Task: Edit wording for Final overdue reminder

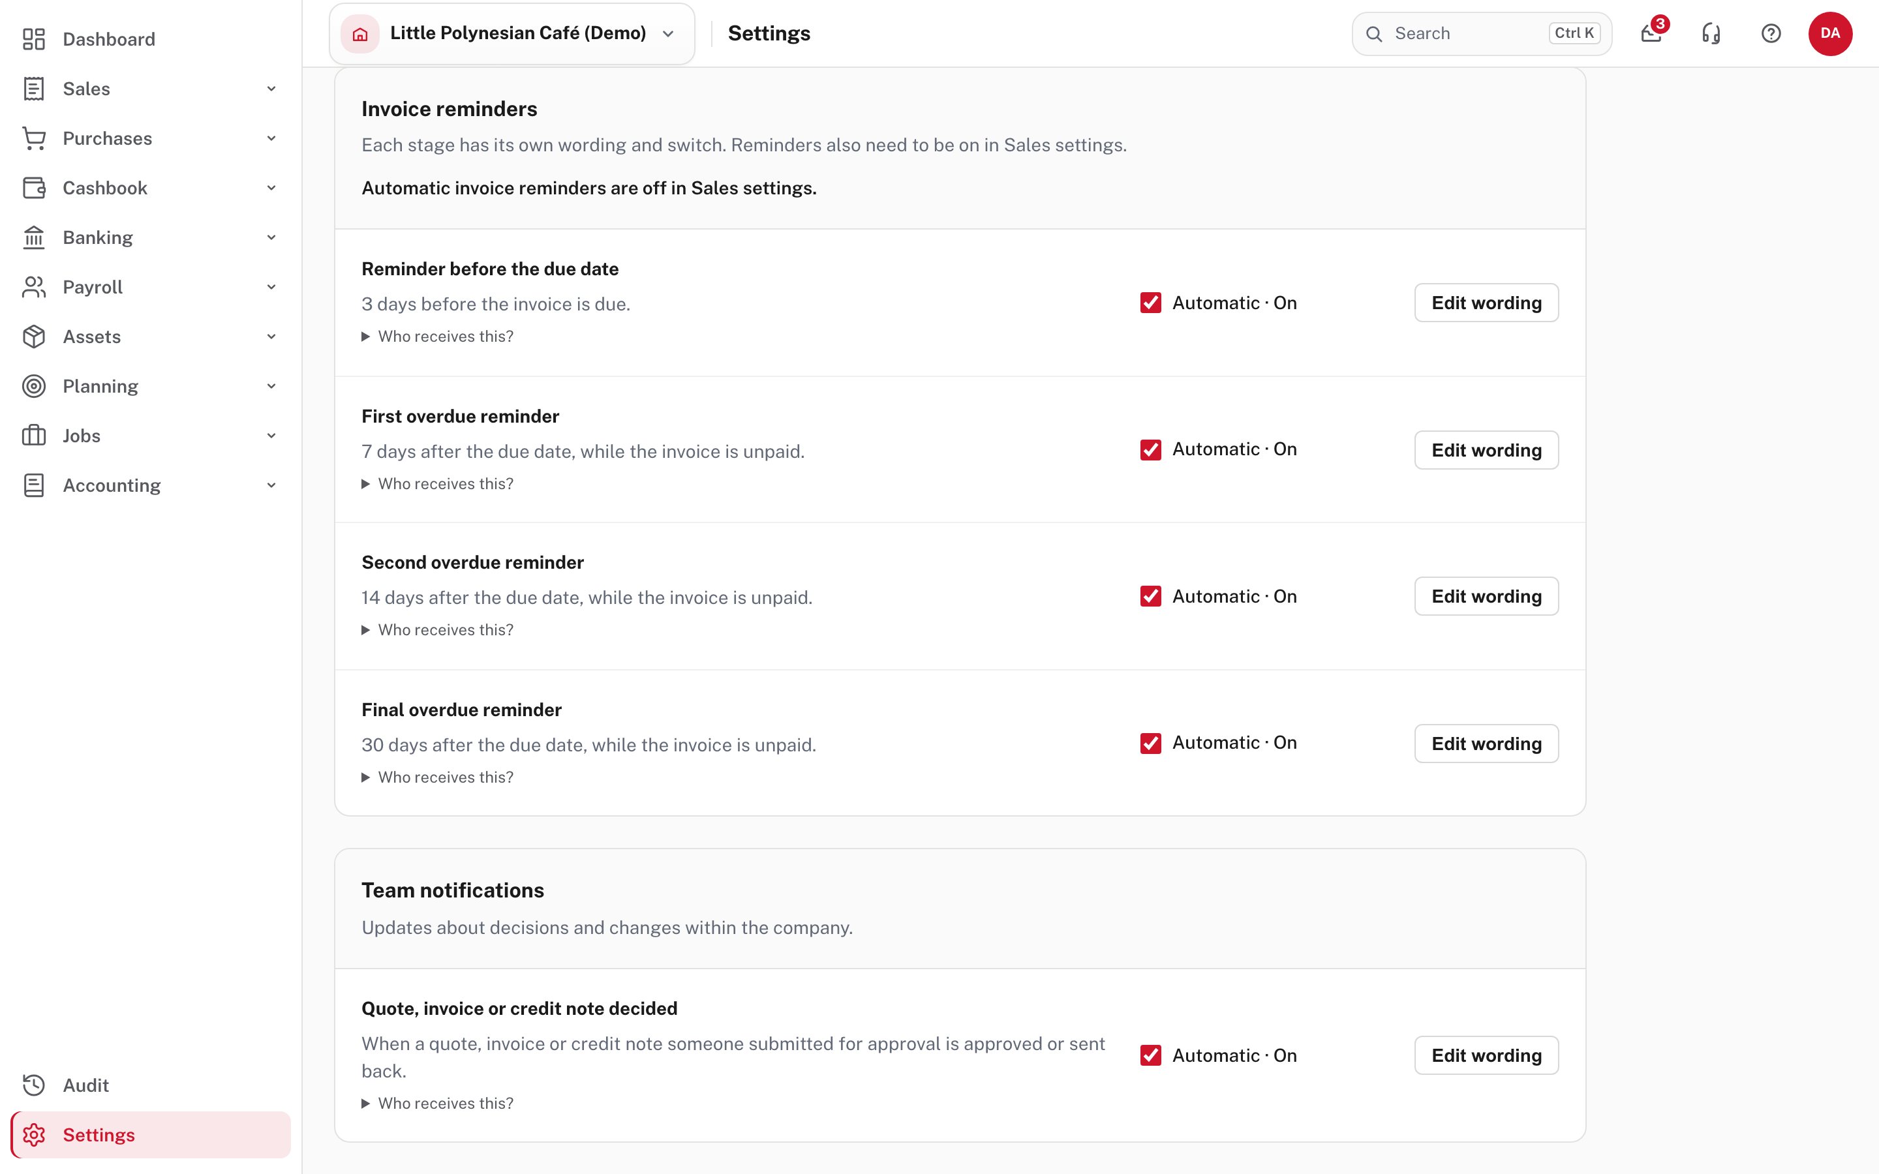Action: click(x=1486, y=743)
